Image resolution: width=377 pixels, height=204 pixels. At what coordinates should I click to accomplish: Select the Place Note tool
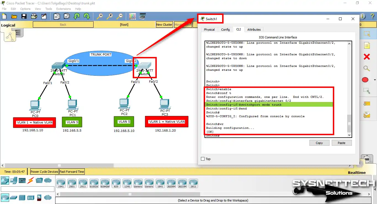coord(367,45)
